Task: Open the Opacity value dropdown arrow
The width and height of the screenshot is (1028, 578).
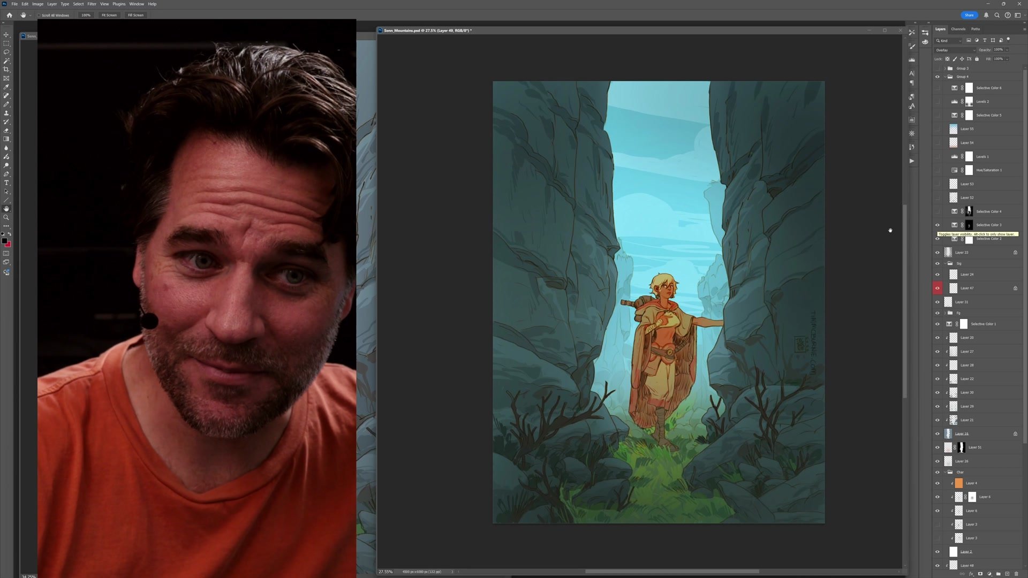Action: [1007, 50]
